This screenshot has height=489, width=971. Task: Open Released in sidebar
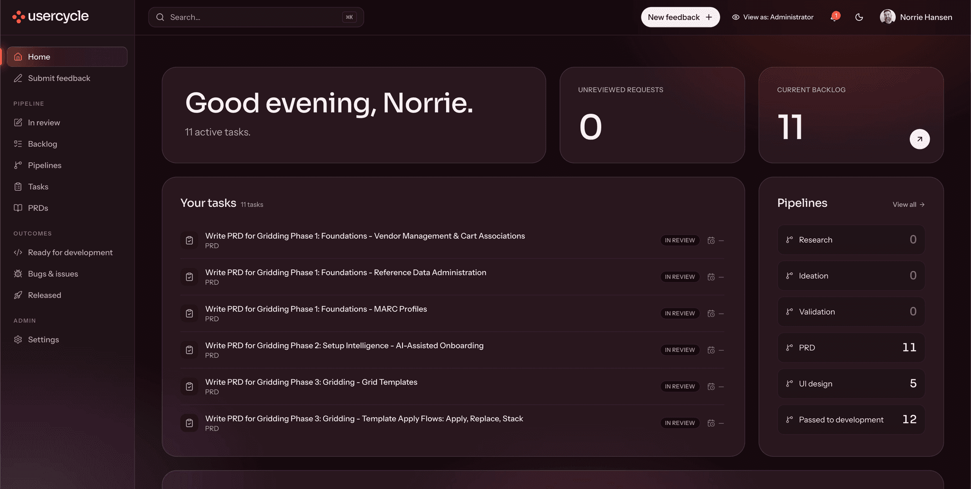coord(67,295)
